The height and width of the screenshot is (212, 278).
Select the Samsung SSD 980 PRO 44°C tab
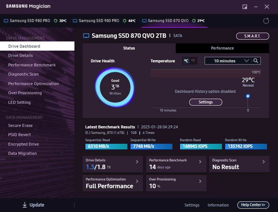[x=105, y=21]
